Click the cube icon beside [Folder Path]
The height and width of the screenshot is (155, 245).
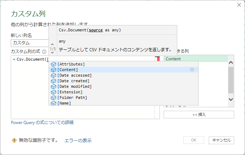click(x=53, y=98)
